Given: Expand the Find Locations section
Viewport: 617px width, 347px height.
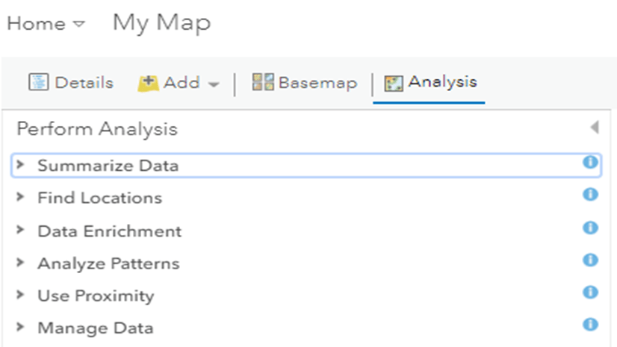Looking at the screenshot, I should [21, 198].
